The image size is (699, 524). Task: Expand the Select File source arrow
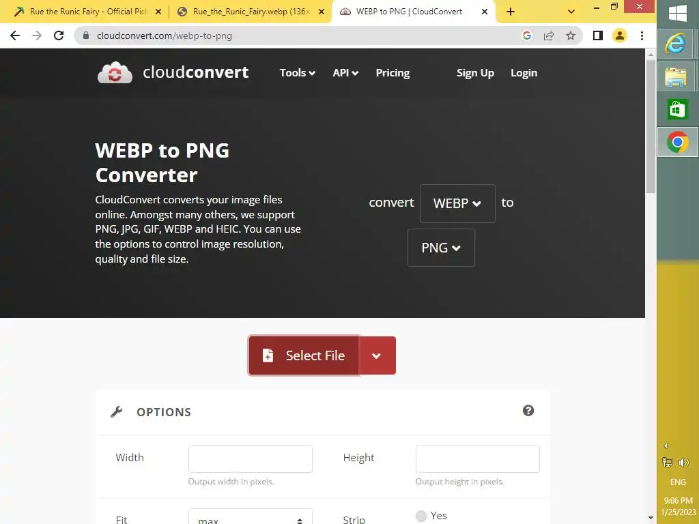point(377,355)
